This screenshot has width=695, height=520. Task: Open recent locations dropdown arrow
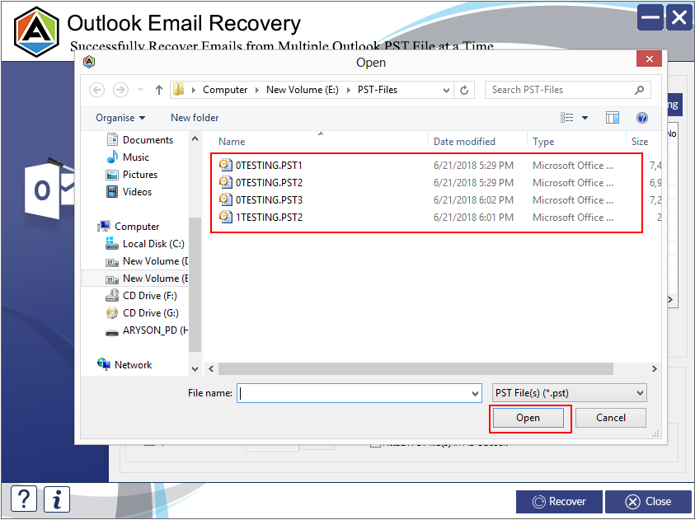tap(140, 90)
